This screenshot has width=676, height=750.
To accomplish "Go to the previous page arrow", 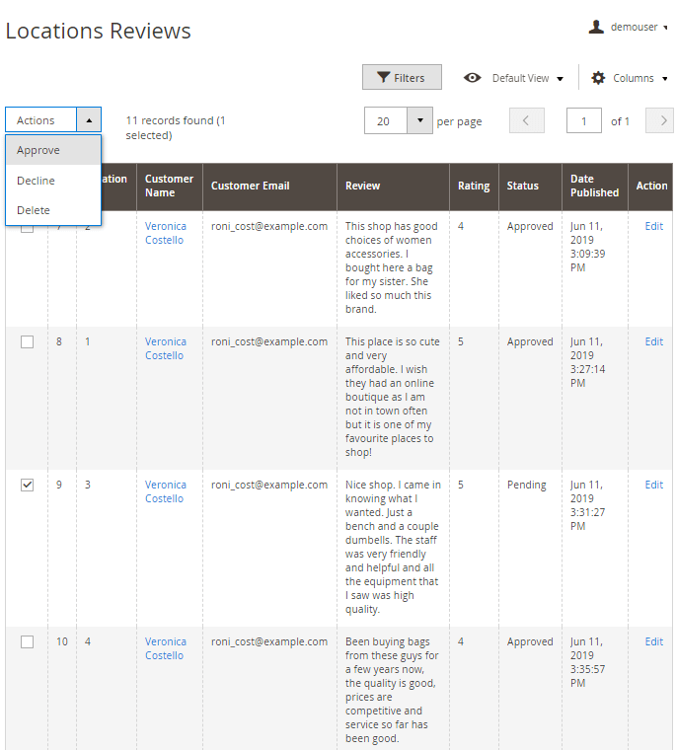I will pyautogui.click(x=526, y=120).
